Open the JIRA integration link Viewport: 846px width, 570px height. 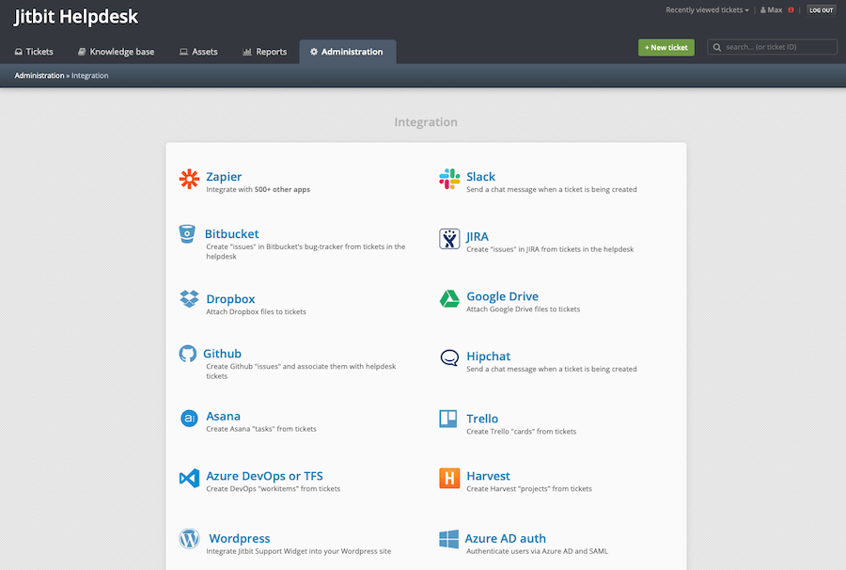(x=478, y=236)
